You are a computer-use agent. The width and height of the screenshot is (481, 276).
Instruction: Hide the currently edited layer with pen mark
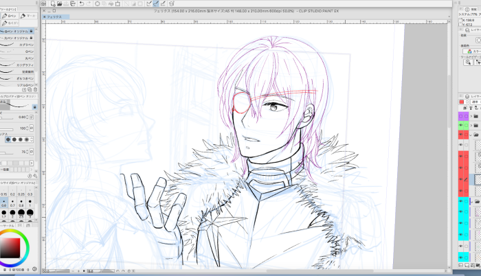(461, 179)
